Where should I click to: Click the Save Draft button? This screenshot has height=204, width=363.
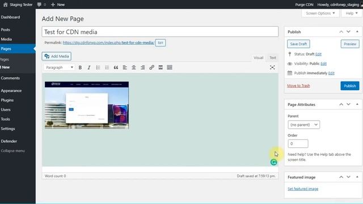coord(298,44)
